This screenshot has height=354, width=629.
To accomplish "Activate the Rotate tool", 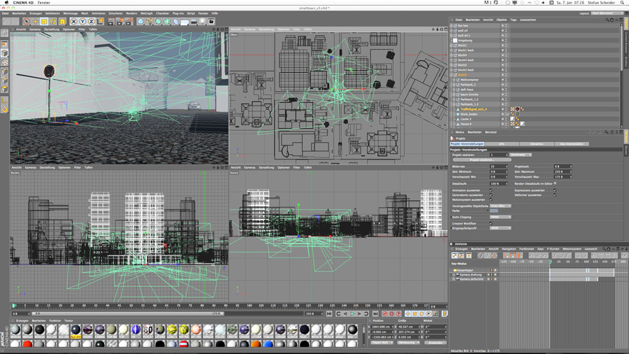I will (53, 22).
